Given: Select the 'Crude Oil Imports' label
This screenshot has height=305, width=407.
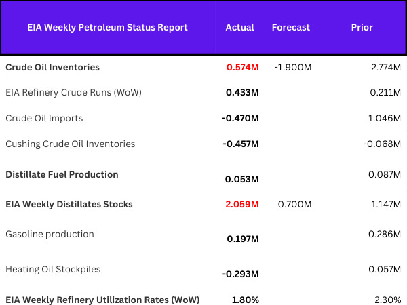Looking at the screenshot, I should [x=44, y=118].
